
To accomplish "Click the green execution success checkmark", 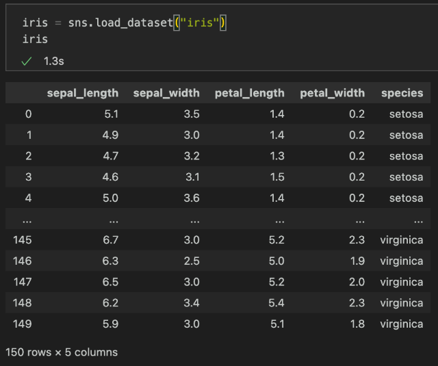I will 27,61.
